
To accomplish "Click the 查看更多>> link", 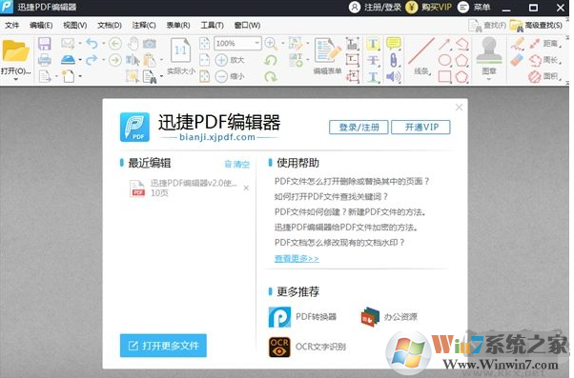I will (x=297, y=258).
